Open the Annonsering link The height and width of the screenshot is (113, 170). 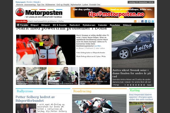pos(30,5)
